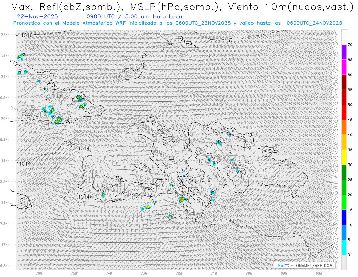Click the 1014 isobar label above 69W
Image resolution: width=358 pixels, height=277 pixels.
[x=296, y=235]
